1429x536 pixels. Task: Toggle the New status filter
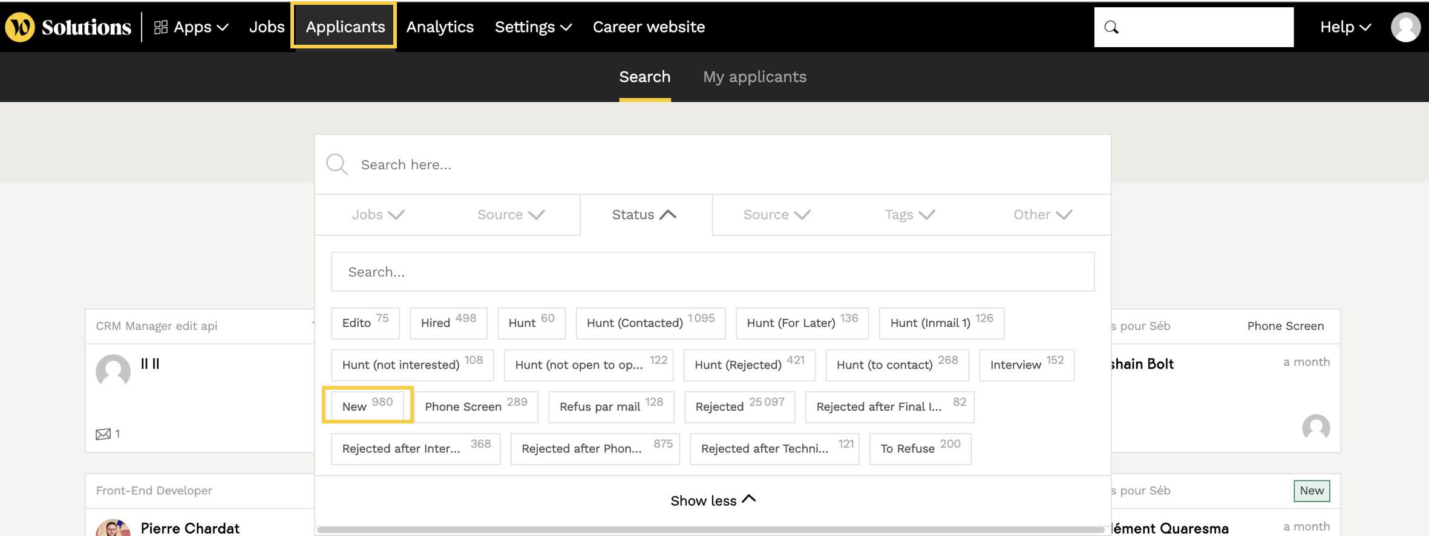(x=367, y=405)
